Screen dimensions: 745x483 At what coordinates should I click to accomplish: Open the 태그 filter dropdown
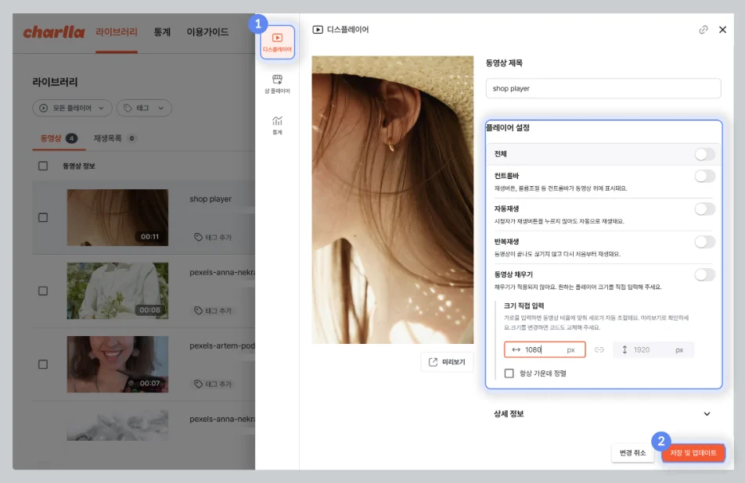point(144,108)
